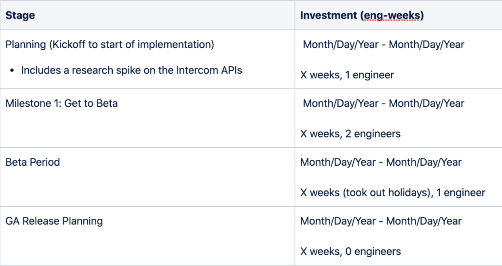Screen dimensions: 502x266
Task: Click the date range in the Planning row
Action: pos(384,44)
